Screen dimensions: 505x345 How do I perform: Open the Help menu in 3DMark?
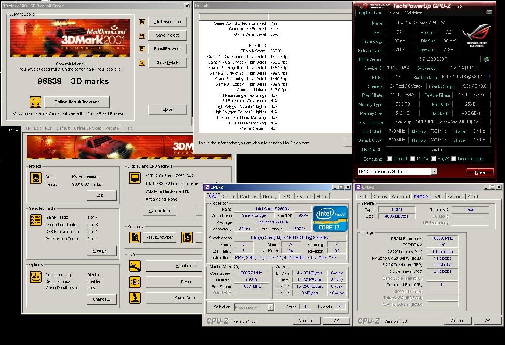(128, 128)
